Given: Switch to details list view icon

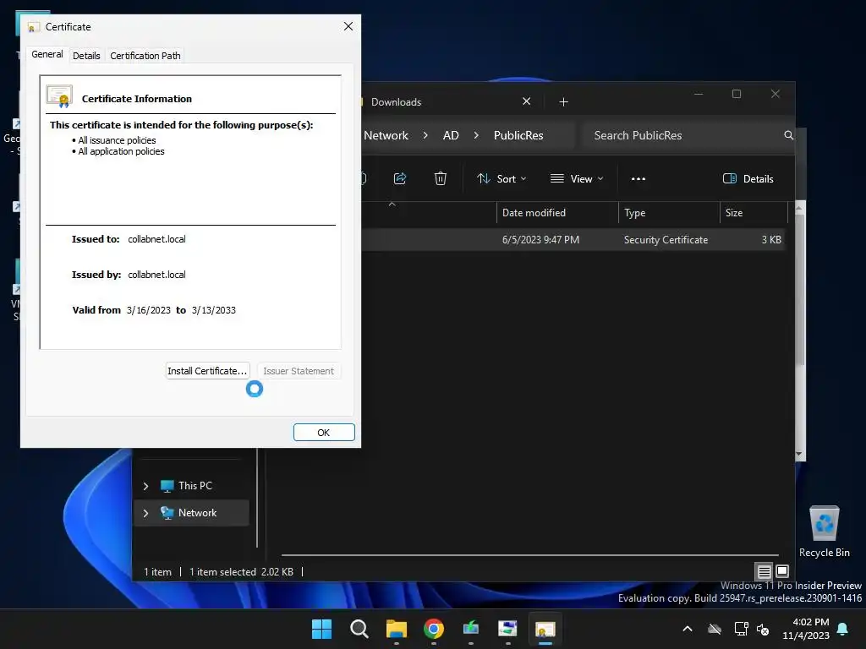Looking at the screenshot, I should (764, 571).
